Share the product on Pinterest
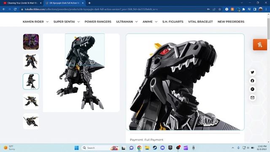Image resolution: width=270 pixels, height=152 pixels. point(252,89)
